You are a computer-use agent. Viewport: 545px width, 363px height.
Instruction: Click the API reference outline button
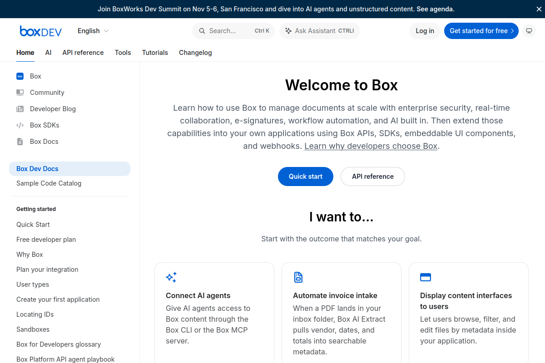point(372,177)
